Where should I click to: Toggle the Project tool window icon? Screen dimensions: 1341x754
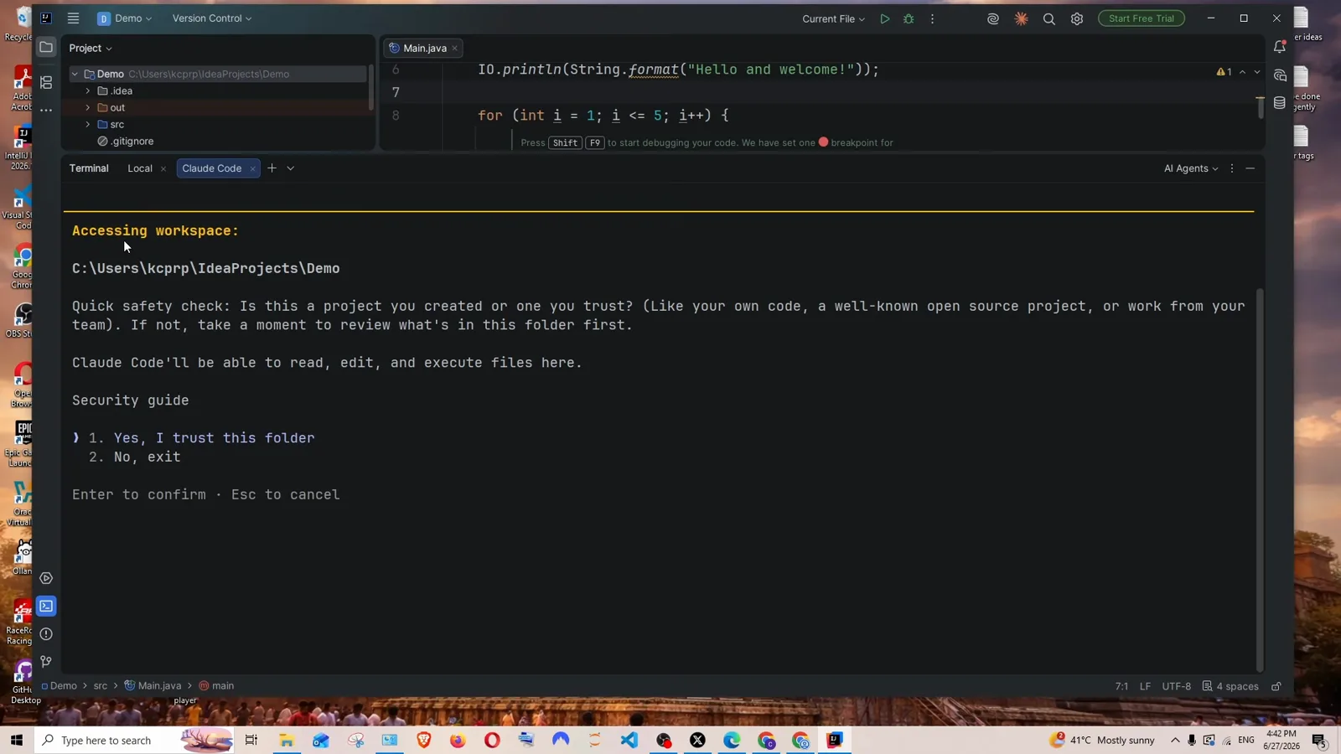(x=46, y=47)
